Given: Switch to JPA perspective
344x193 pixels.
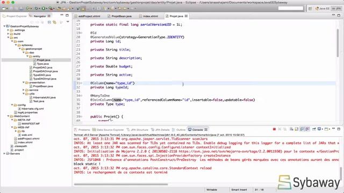Looking at the screenshot, I should coord(336,9).
